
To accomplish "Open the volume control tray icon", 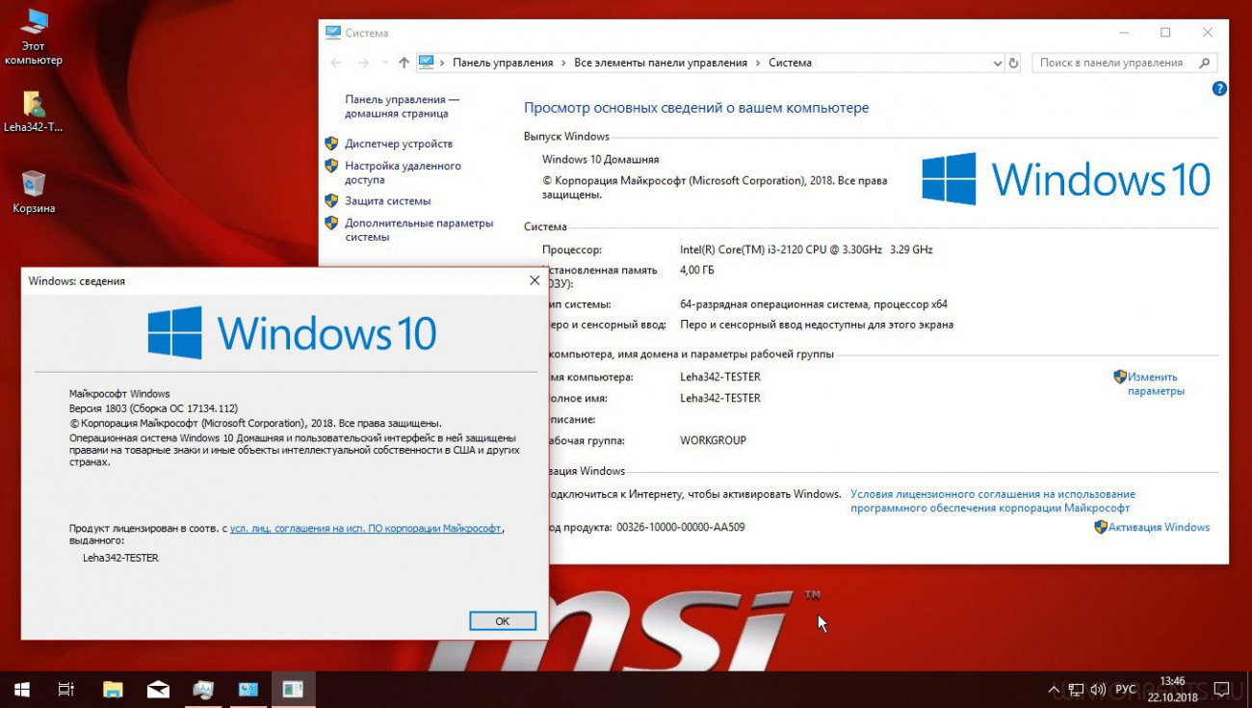I will tap(1099, 690).
